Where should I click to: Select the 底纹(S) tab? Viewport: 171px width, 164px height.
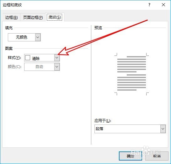[55, 17]
